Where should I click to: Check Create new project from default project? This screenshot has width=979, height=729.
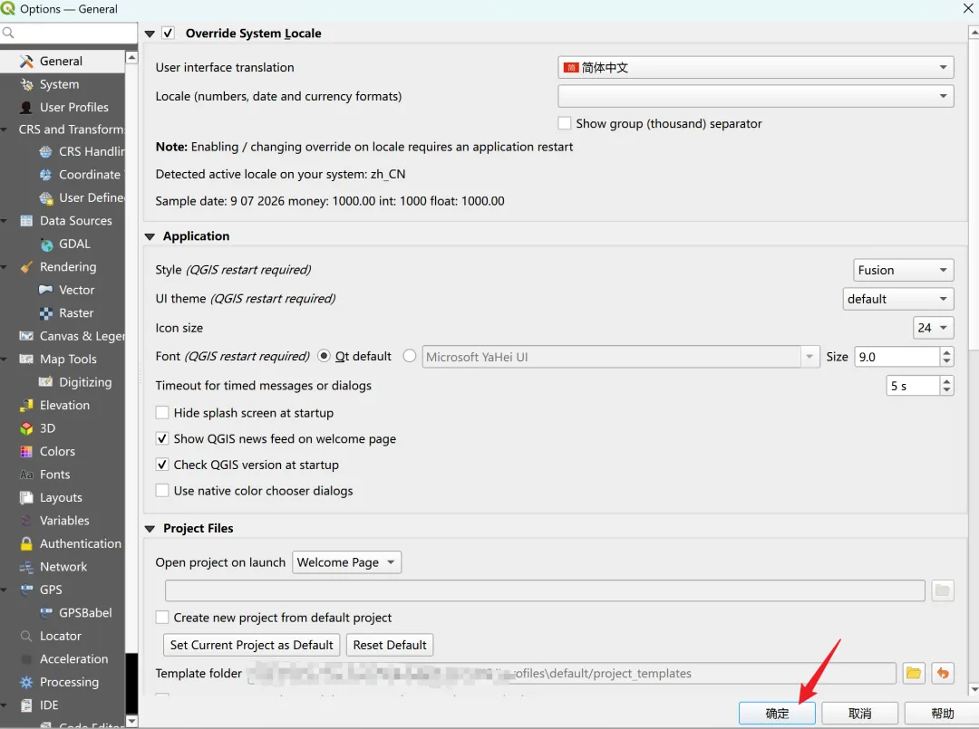pos(162,618)
